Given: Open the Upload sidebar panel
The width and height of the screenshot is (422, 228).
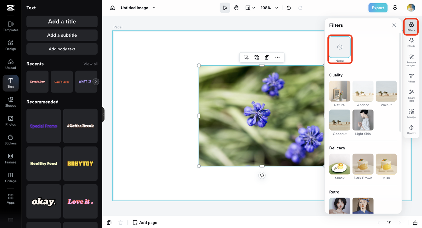Looking at the screenshot, I should pyautogui.click(x=11, y=64).
